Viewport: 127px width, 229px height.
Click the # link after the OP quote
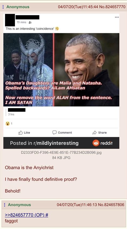click(47, 215)
